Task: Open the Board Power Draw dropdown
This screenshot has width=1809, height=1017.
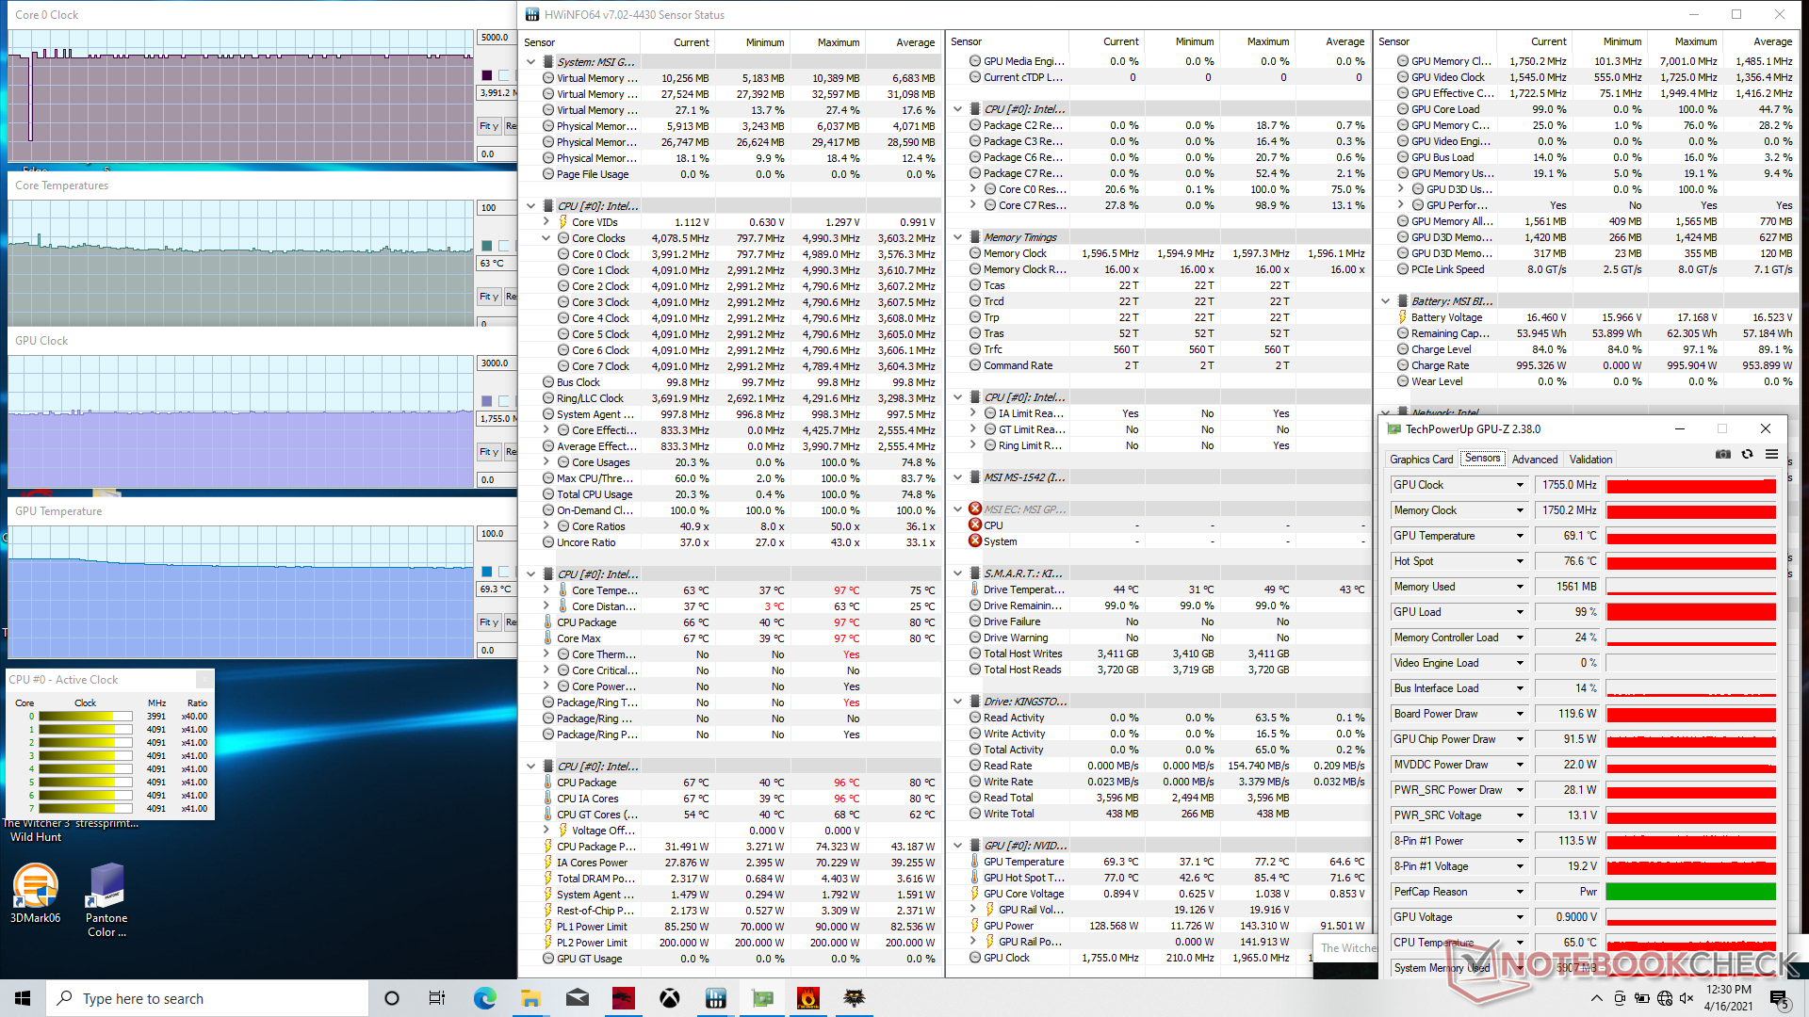Action: pyautogui.click(x=1520, y=714)
